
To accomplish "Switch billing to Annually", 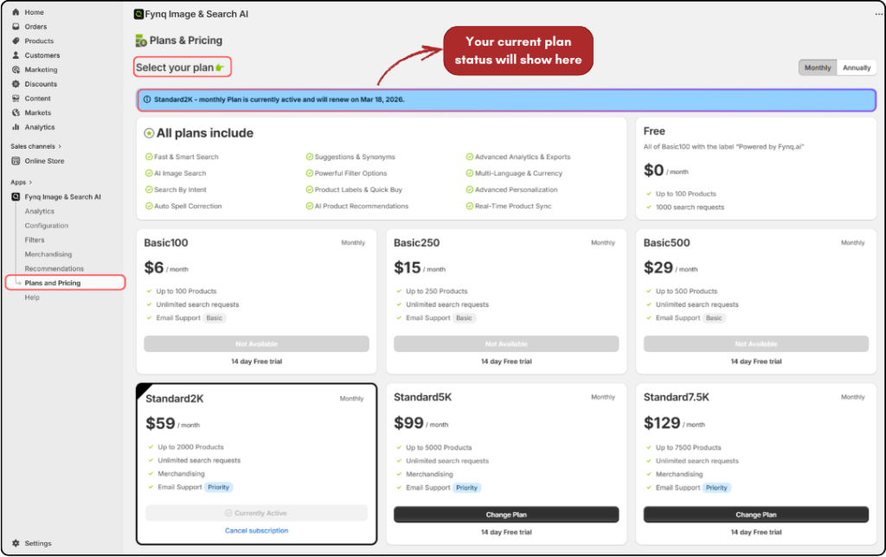I will click(x=857, y=67).
